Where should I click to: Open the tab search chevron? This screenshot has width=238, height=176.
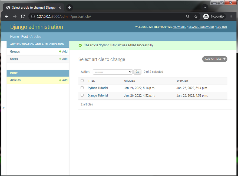point(205,8)
